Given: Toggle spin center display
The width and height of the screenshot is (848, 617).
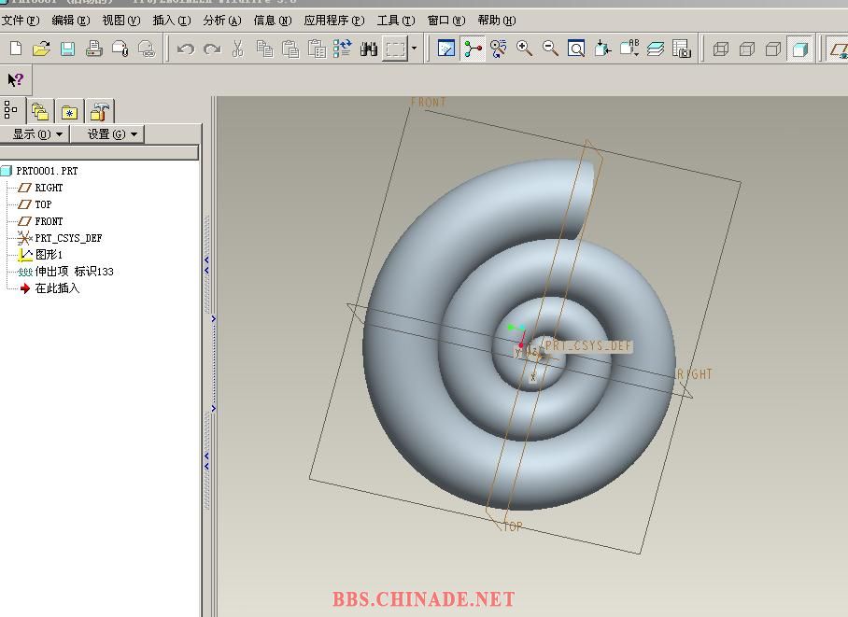Looking at the screenshot, I should tap(473, 49).
